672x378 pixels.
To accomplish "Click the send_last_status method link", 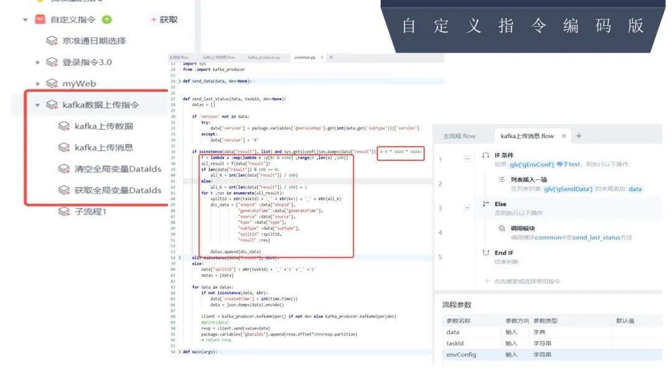I will pyautogui.click(x=597, y=237).
